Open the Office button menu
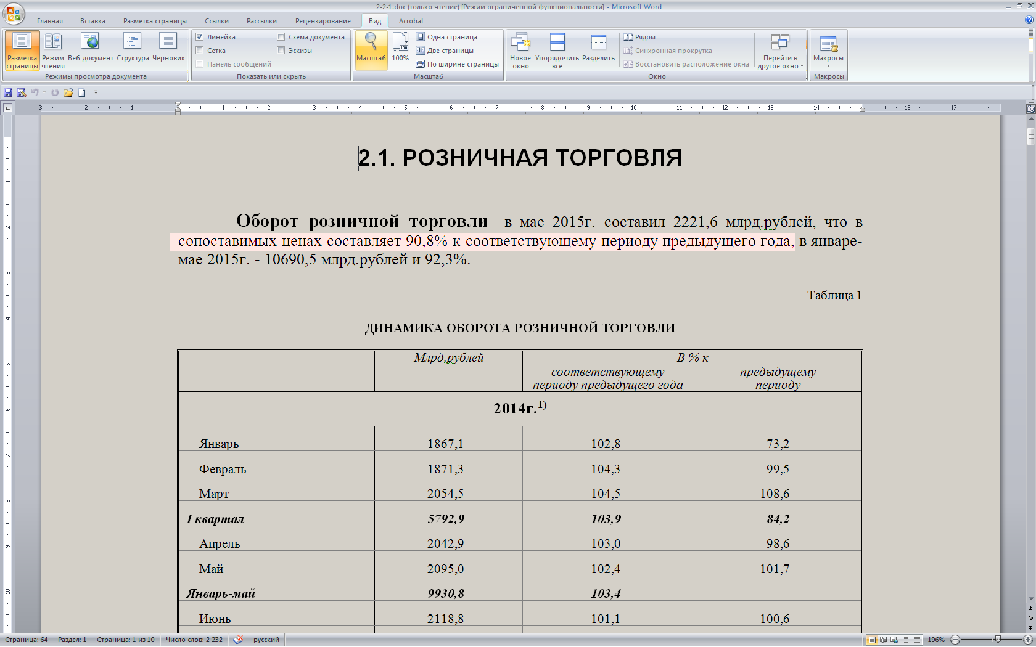 pyautogui.click(x=13, y=14)
